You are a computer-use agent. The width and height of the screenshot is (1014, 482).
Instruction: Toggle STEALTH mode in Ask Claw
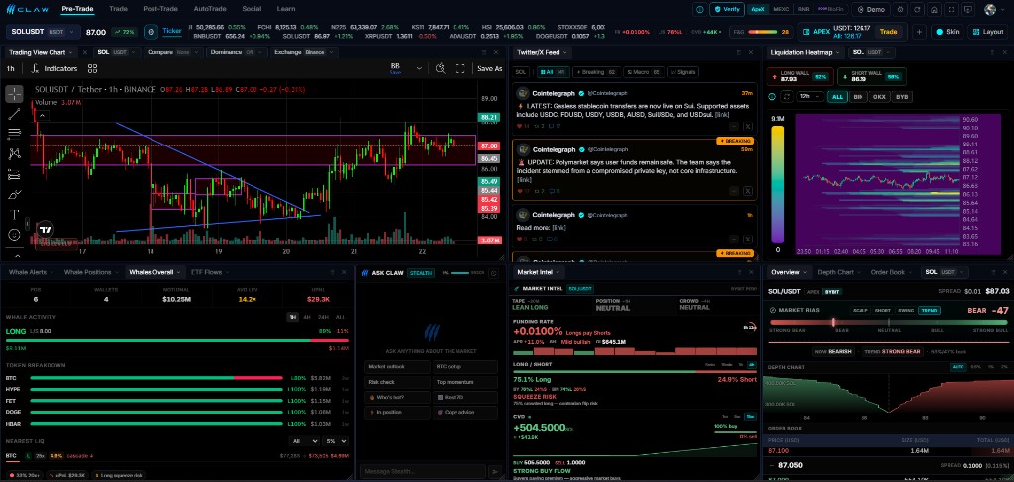tap(421, 272)
